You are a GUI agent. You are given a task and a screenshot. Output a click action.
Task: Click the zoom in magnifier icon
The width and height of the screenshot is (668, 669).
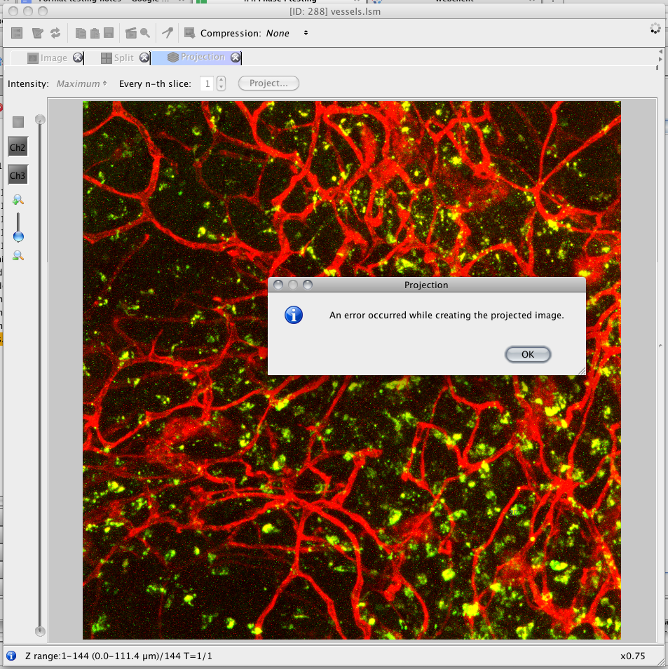[18, 200]
